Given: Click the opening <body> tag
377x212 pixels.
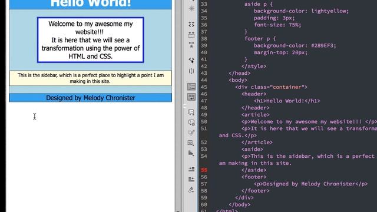Looking at the screenshot, I should pyautogui.click(x=238, y=80).
